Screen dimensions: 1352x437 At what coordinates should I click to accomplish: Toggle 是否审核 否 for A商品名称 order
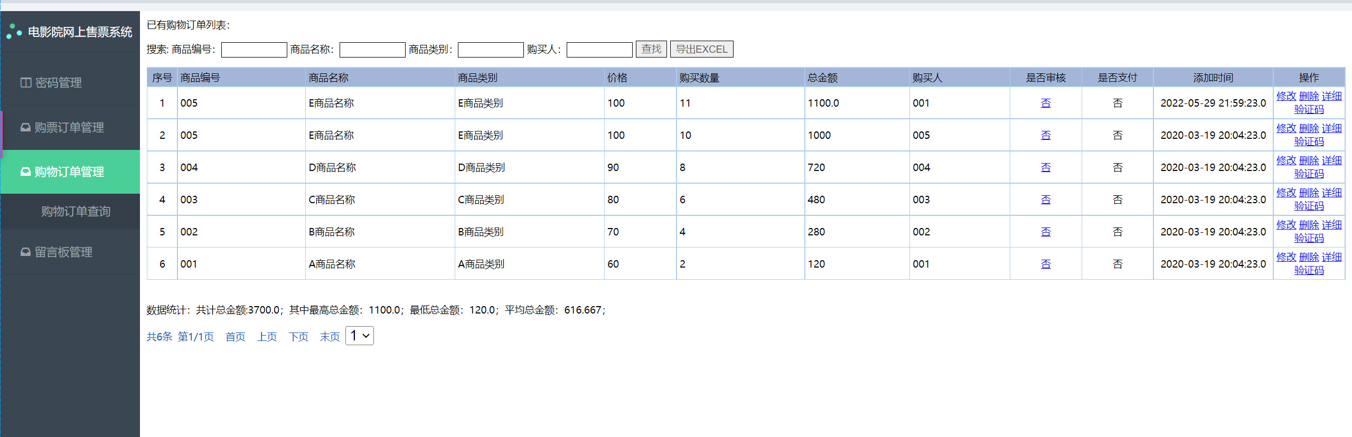[x=1046, y=264]
